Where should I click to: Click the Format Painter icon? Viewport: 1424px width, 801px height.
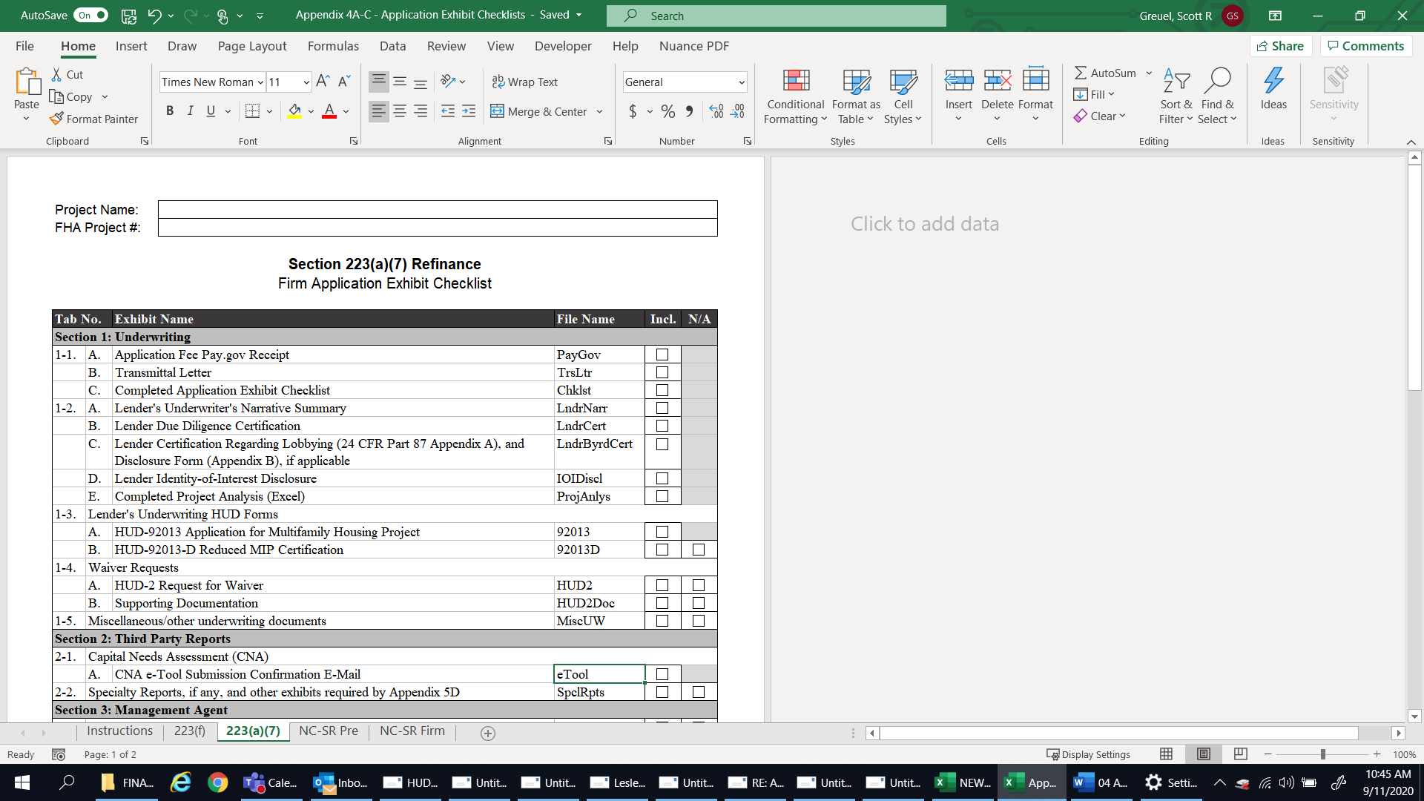tap(57, 119)
